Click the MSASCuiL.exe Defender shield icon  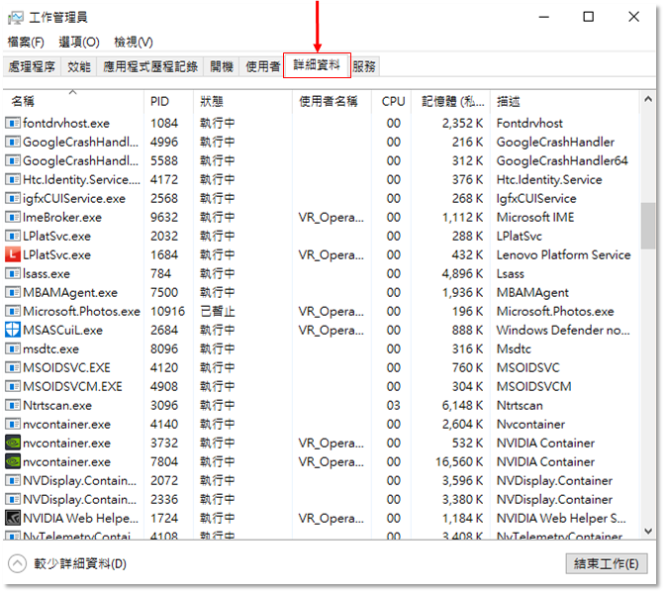pos(13,331)
